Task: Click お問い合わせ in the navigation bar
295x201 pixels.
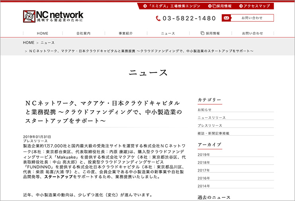Action: pyautogui.click(x=252, y=33)
